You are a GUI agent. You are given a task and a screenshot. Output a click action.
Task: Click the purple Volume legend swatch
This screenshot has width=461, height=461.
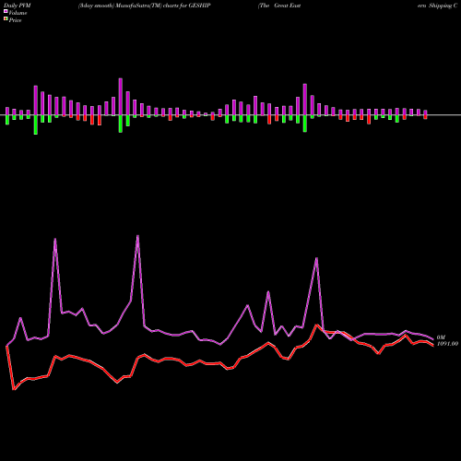(x=6, y=12)
